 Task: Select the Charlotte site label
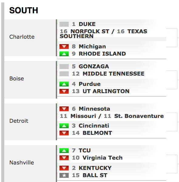(x=22, y=37)
